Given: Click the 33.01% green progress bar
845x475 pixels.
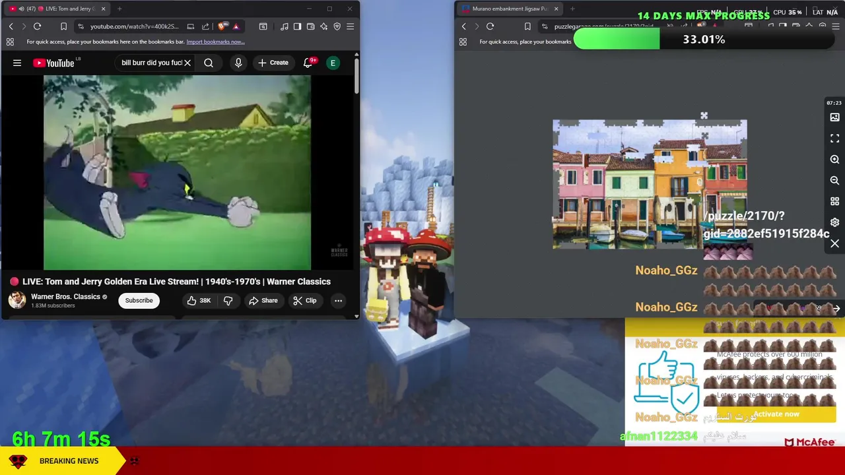Looking at the screenshot, I should pos(704,40).
